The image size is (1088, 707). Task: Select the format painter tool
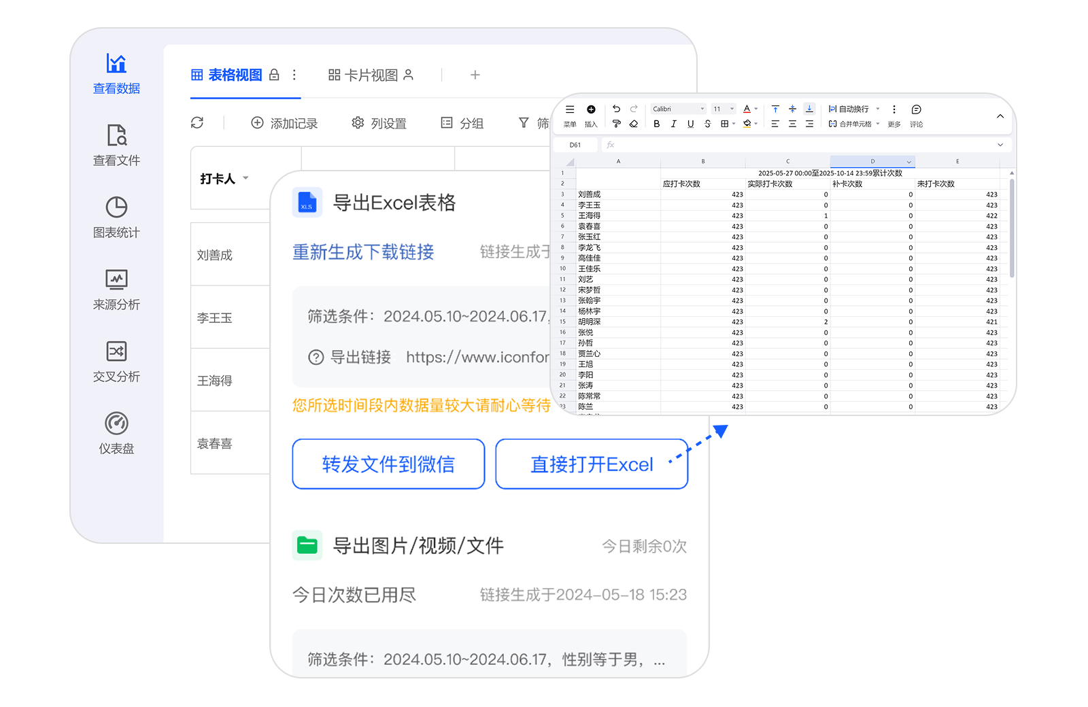tap(616, 124)
